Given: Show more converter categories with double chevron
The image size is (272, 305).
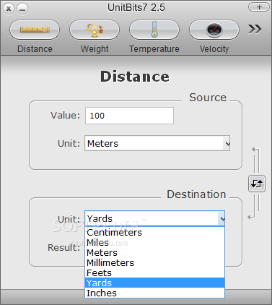Looking at the screenshot, I should click(x=255, y=29).
